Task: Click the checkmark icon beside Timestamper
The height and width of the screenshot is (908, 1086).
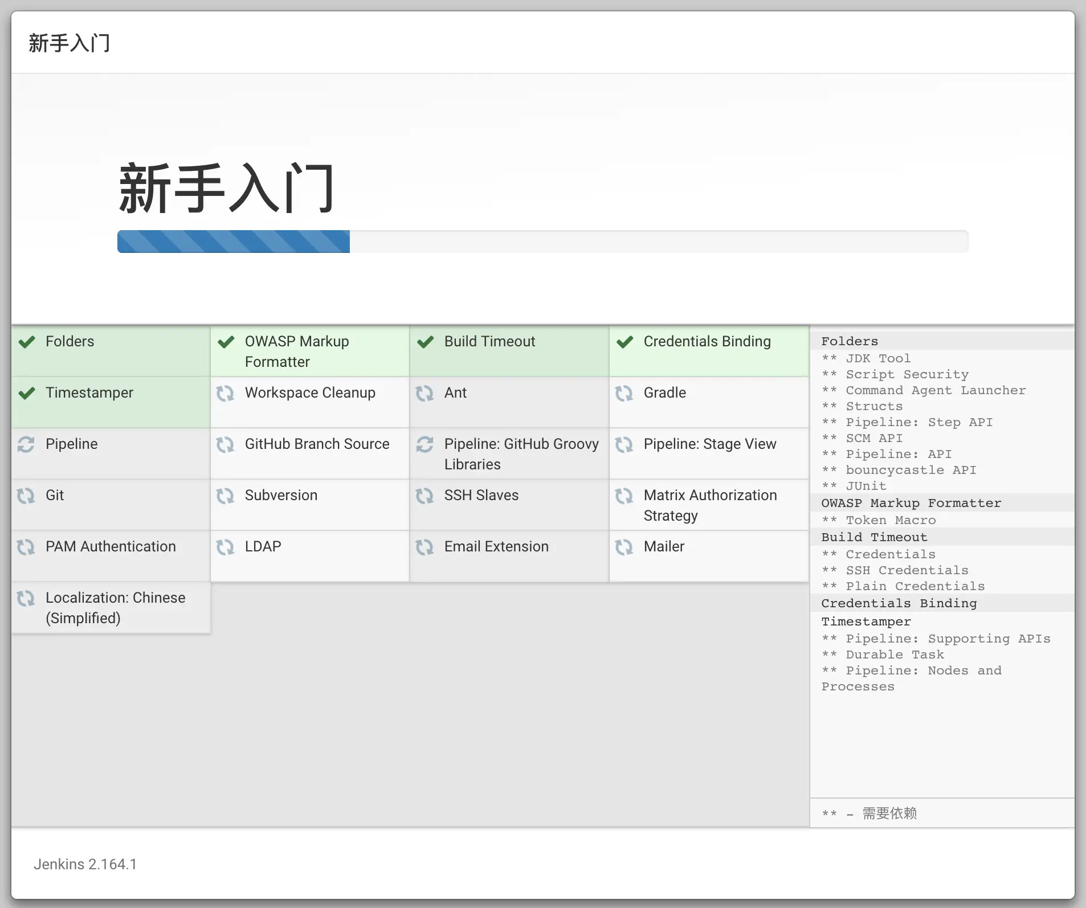Action: point(26,393)
